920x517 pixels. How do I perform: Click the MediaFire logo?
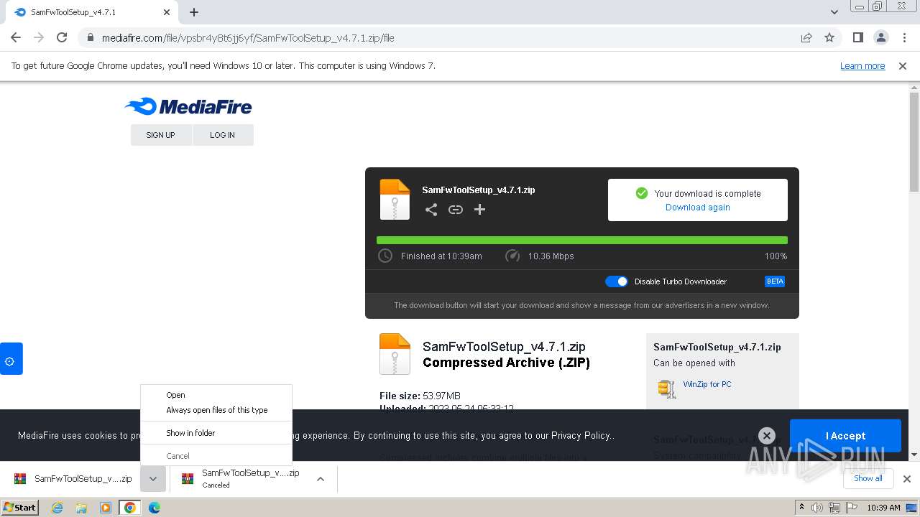[x=188, y=107]
